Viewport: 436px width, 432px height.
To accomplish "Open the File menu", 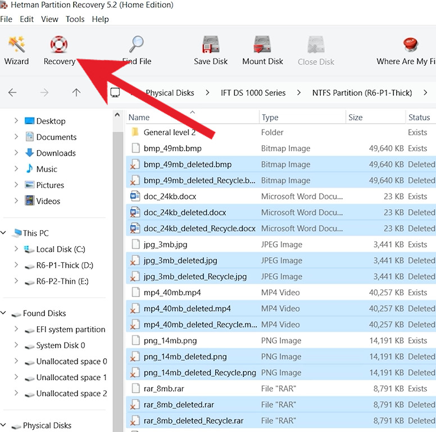I will (6, 19).
